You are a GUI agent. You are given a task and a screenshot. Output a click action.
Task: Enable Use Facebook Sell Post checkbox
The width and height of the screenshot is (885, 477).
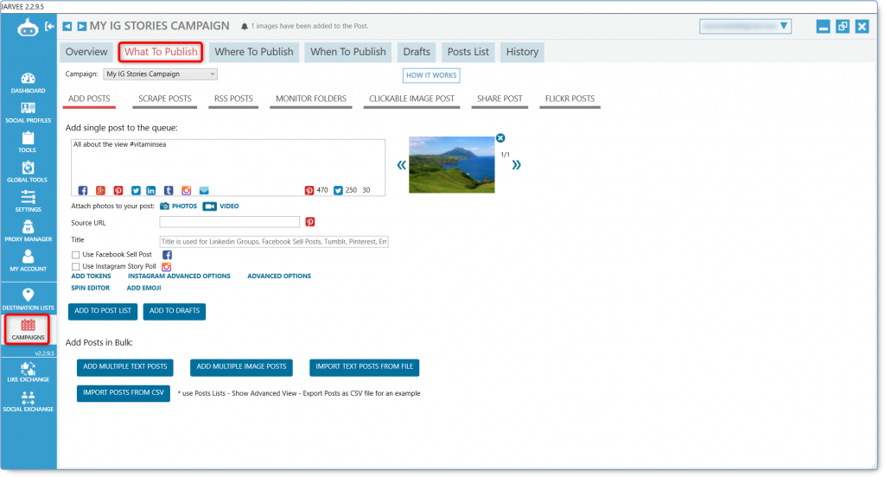pos(76,255)
